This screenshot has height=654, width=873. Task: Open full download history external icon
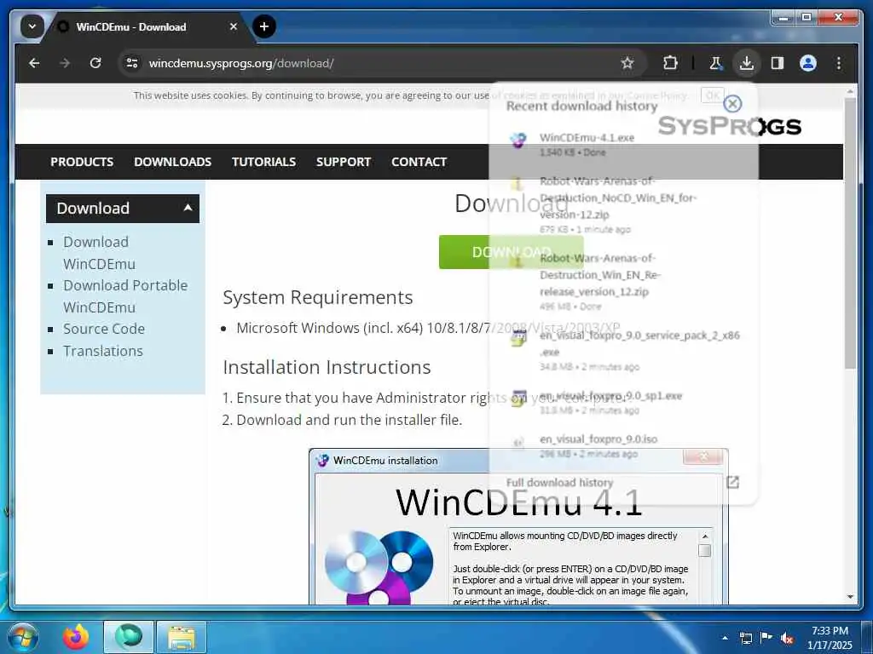pos(732,483)
